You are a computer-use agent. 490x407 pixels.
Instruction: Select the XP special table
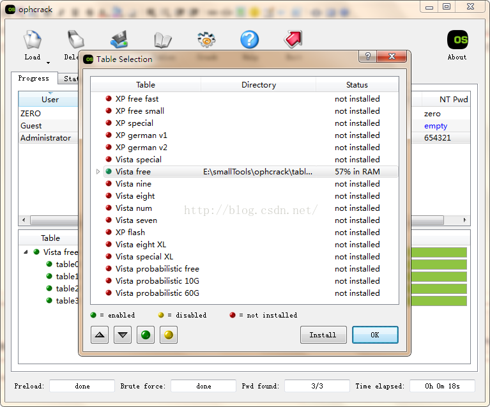[x=134, y=123]
